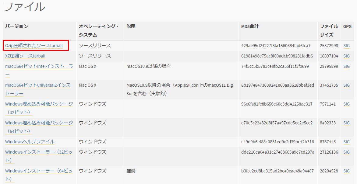Image resolution: width=357 pixels, height=184 pixels.
Task: Select file size 8402333
Action: point(328,123)
